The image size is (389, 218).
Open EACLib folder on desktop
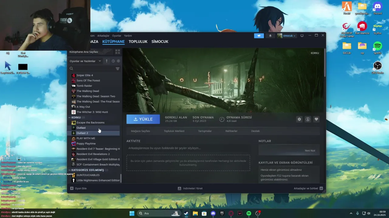(347, 48)
